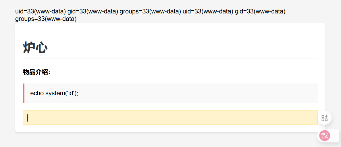Click empty gray area of code block
The image size is (341, 147).
coord(201,93)
